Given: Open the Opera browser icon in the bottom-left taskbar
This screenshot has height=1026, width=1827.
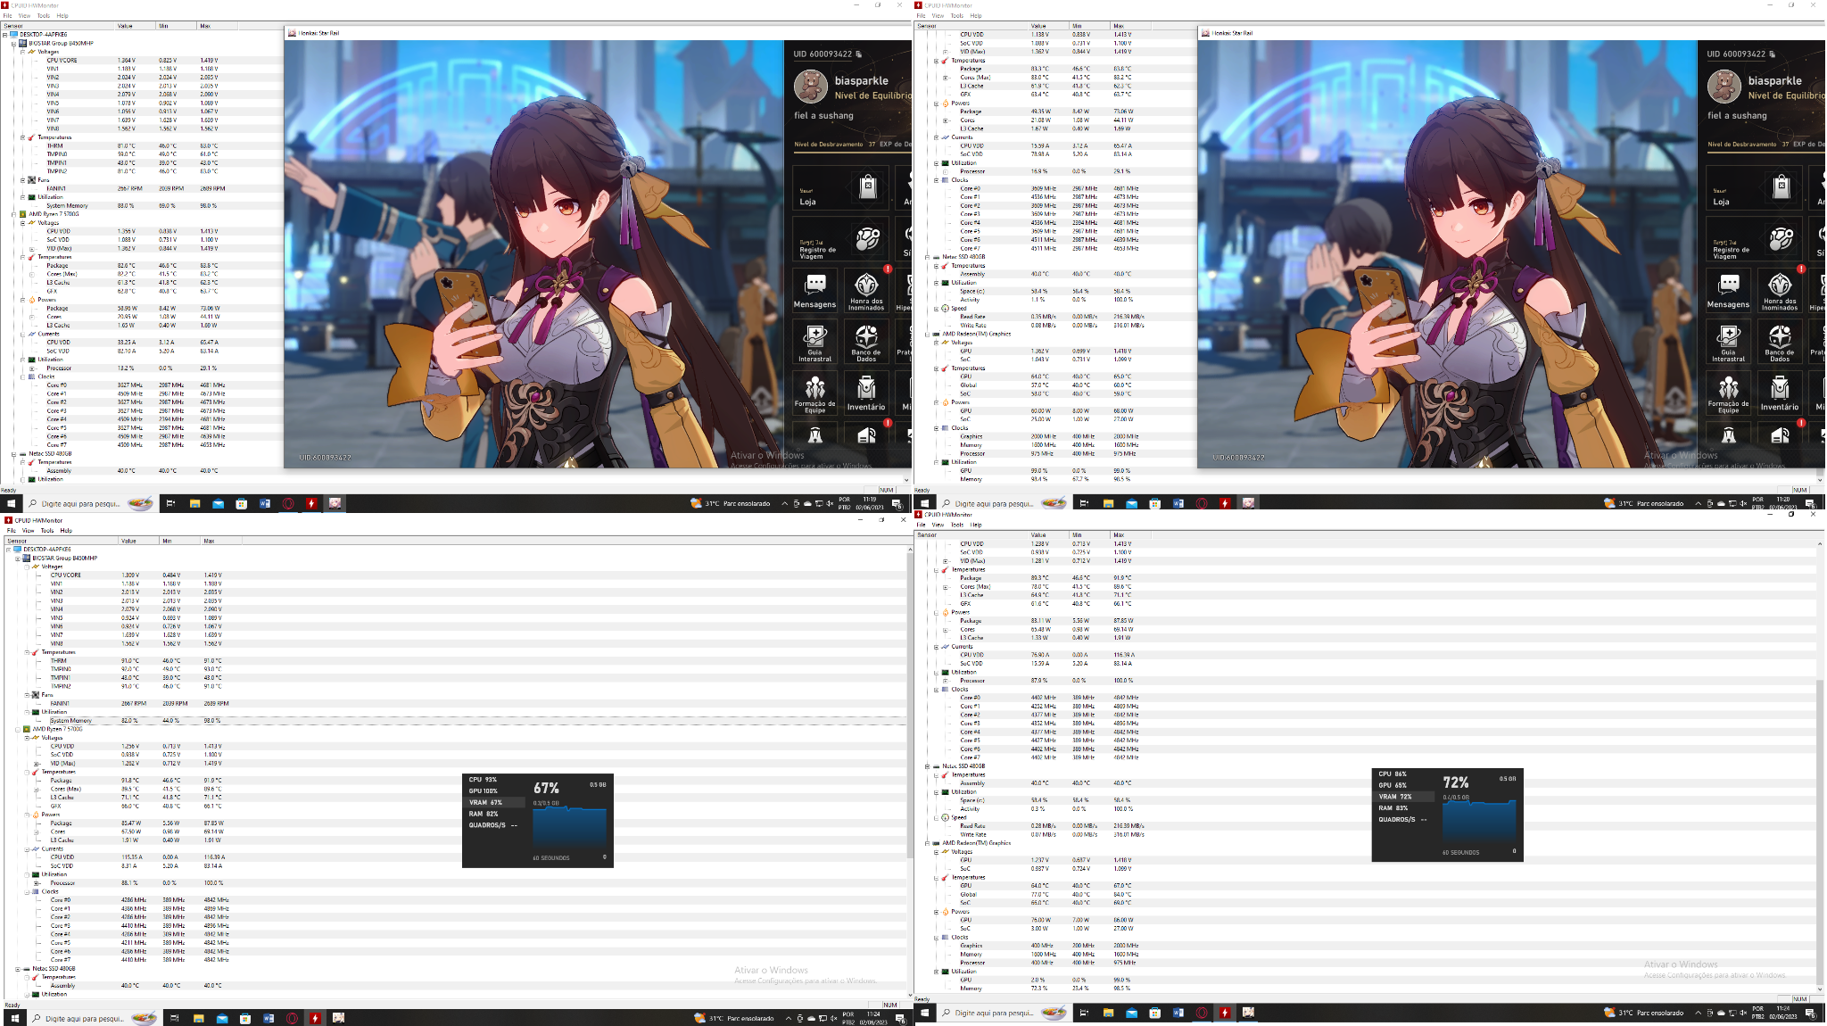Looking at the screenshot, I should (292, 1018).
